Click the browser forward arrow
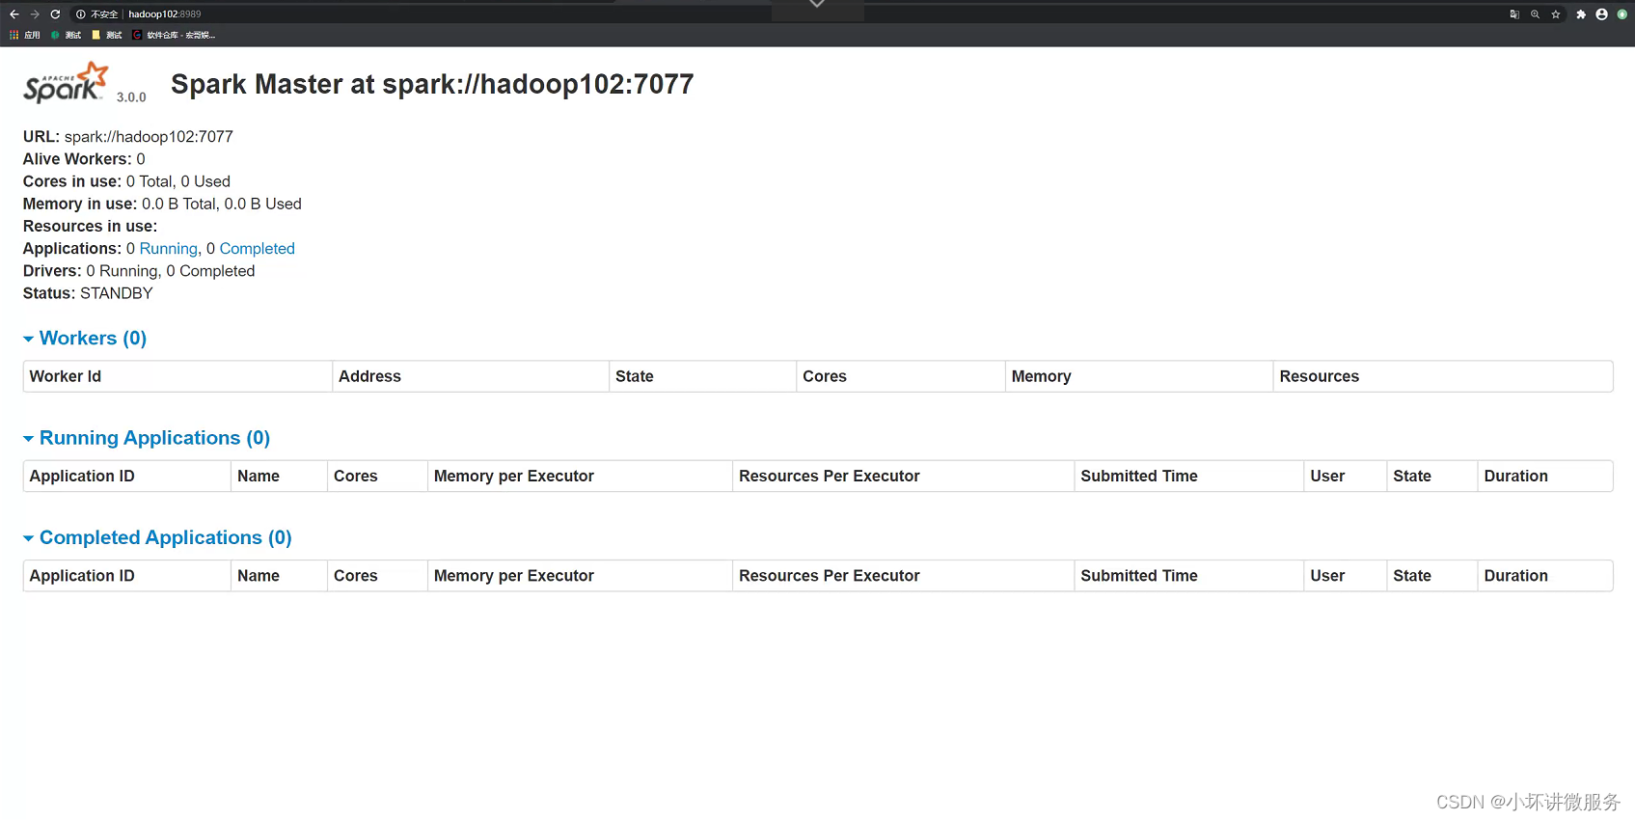 pyautogui.click(x=35, y=14)
